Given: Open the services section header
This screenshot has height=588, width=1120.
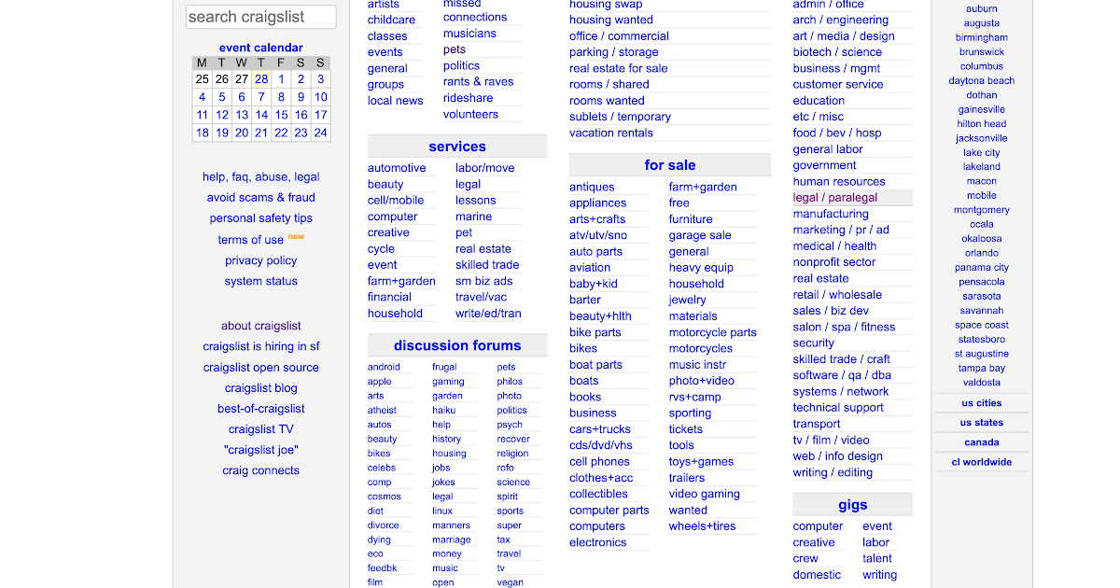Looking at the screenshot, I should point(457,147).
